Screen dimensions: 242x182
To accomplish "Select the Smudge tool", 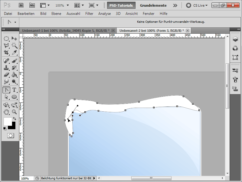I will 6,81.
